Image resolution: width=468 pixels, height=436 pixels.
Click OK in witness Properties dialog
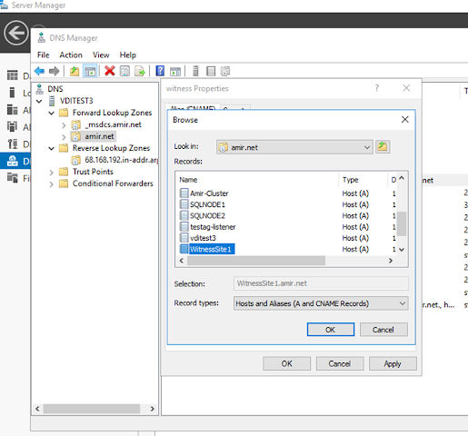pyautogui.click(x=286, y=363)
